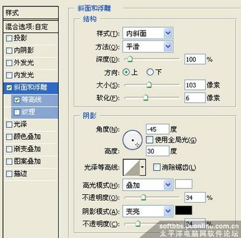This screenshot has width=241, height=238.
Task: Click the white highlight color swatch
Action: point(183,184)
